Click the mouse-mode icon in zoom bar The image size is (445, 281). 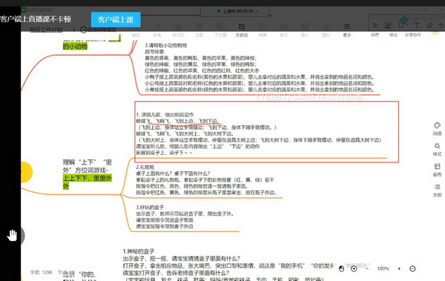[x=341, y=268]
